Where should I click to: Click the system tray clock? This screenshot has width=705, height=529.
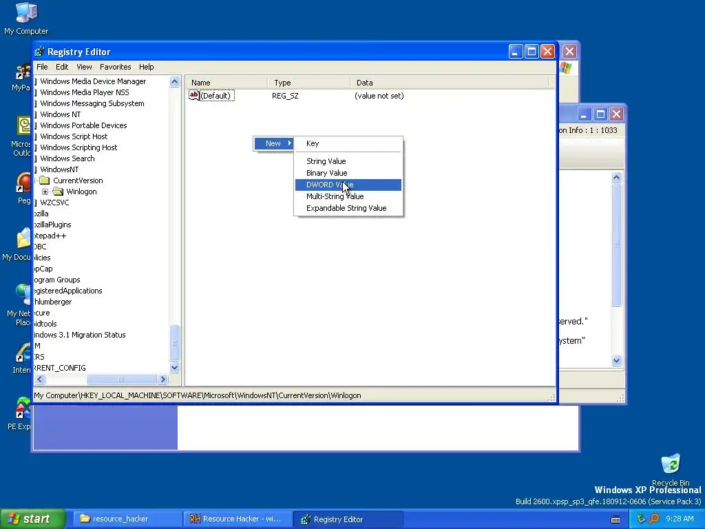click(680, 519)
